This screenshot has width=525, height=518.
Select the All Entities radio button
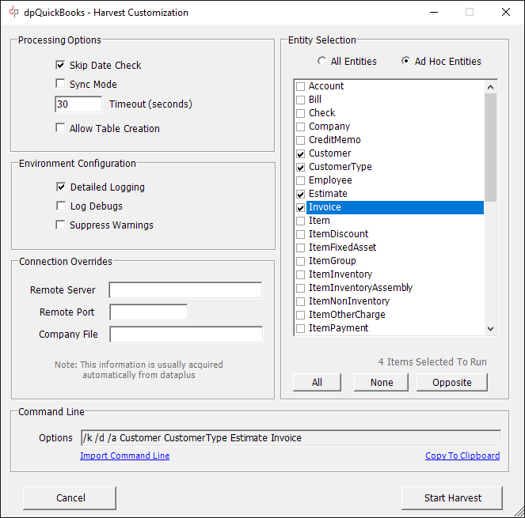pyautogui.click(x=321, y=61)
